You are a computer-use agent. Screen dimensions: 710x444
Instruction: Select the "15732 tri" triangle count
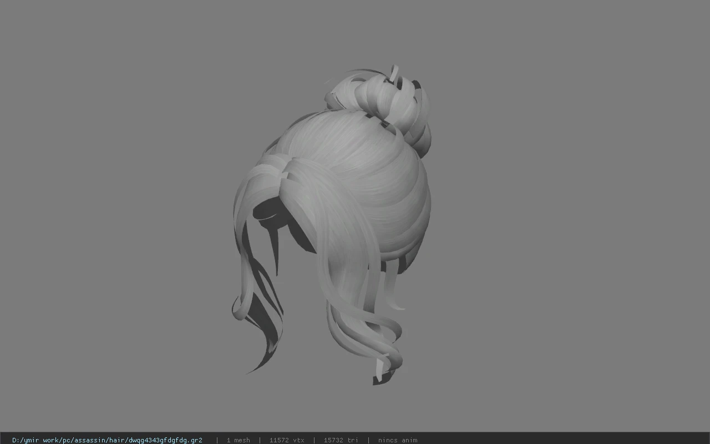pos(341,440)
